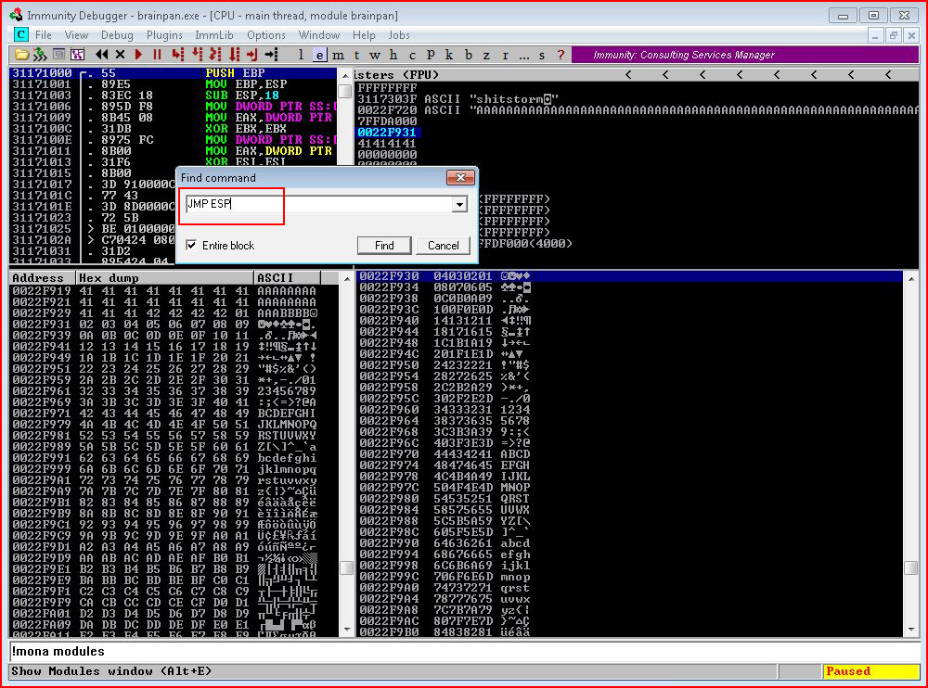Viewport: 928px width, 688px height.
Task: Click the Step over toolbar icon
Action: coord(197,55)
